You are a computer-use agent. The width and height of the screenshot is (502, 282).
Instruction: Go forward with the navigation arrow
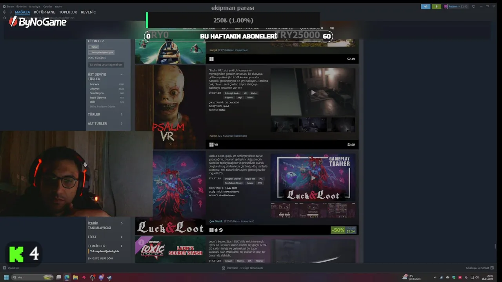coord(11,12)
